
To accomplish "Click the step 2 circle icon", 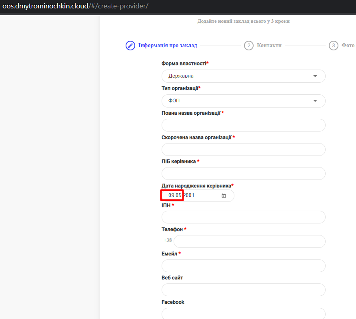I will point(249,46).
